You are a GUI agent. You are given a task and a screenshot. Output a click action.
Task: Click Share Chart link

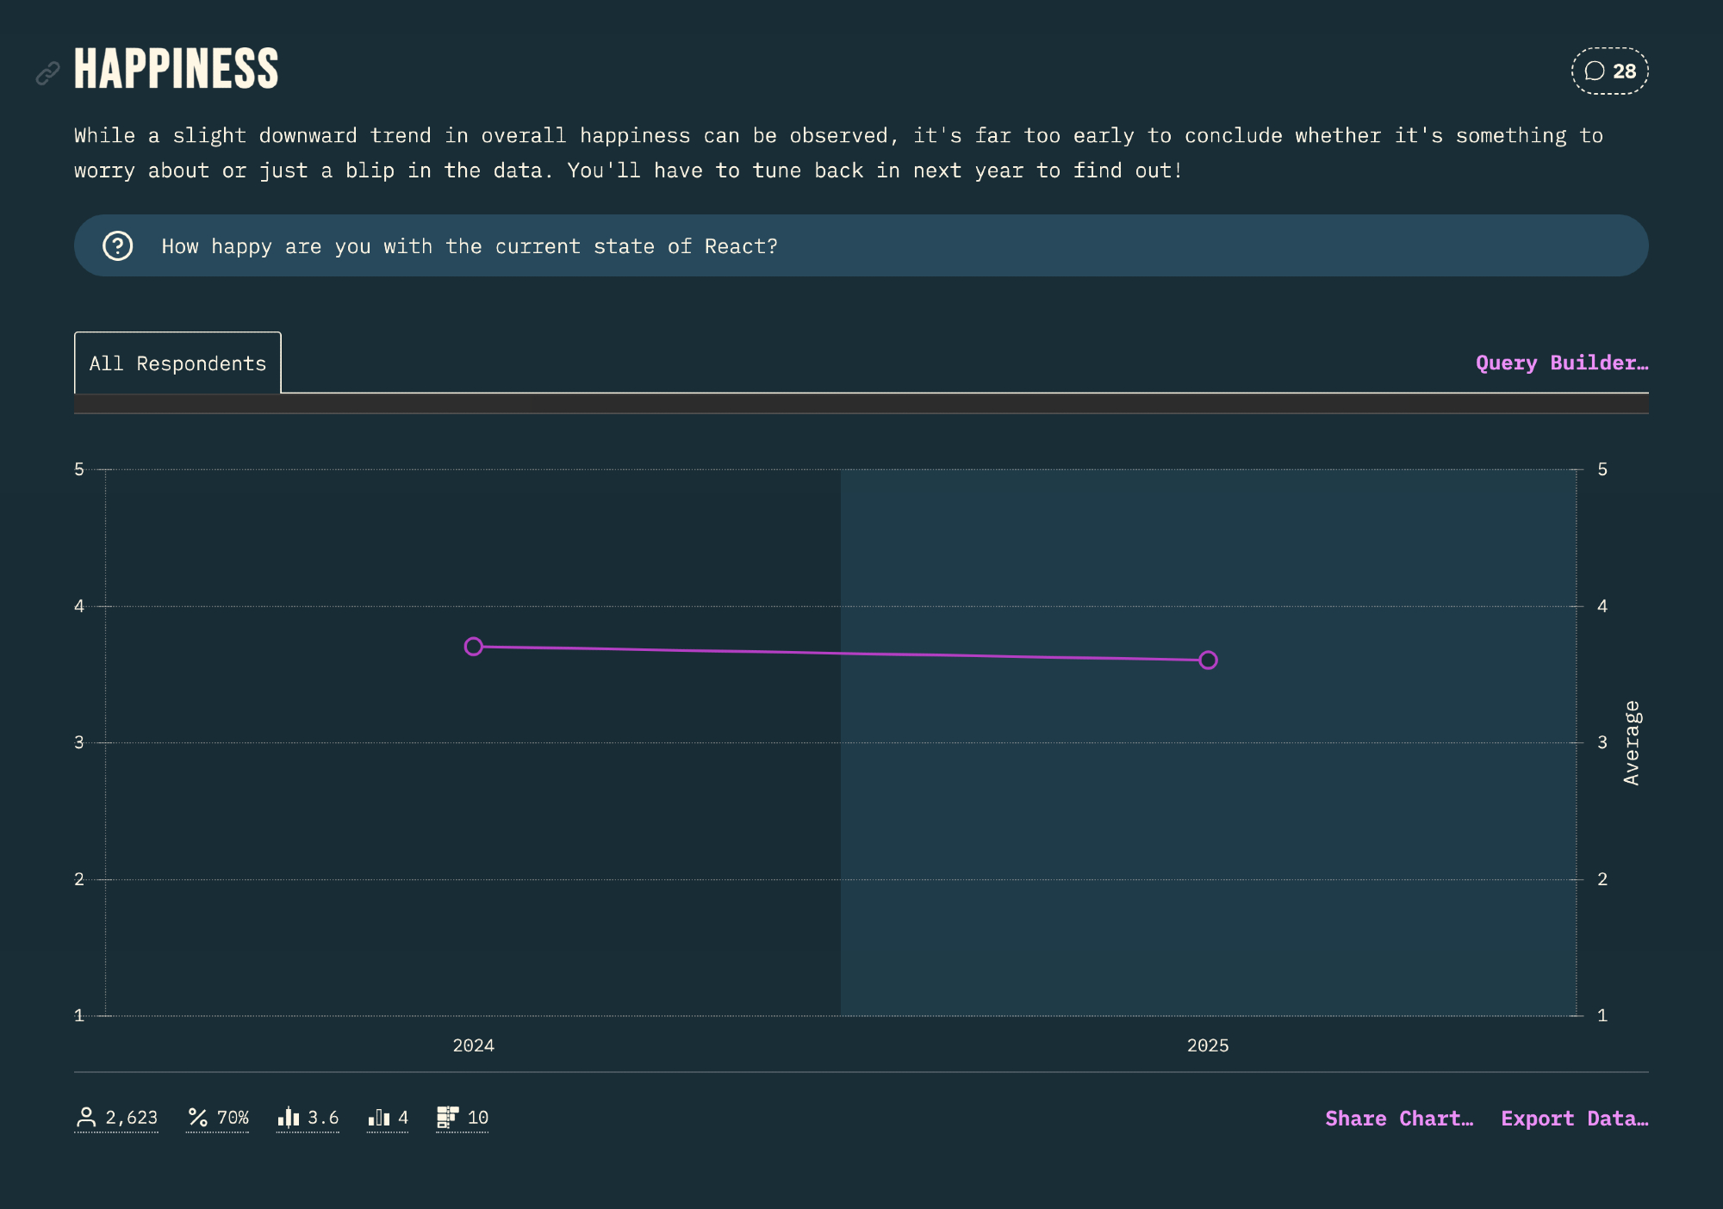pos(1398,1119)
